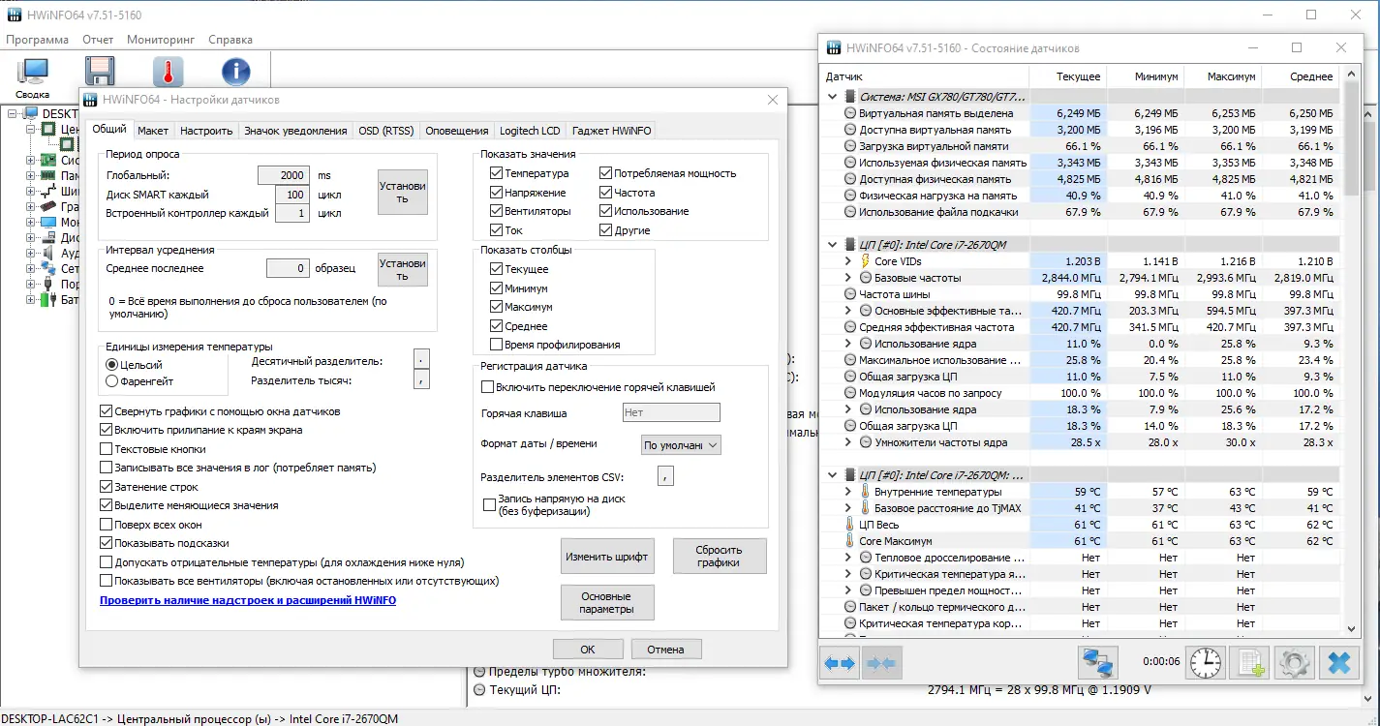Click the blue About info icon
Viewport: 1380px width, 726px height.
tap(236, 72)
